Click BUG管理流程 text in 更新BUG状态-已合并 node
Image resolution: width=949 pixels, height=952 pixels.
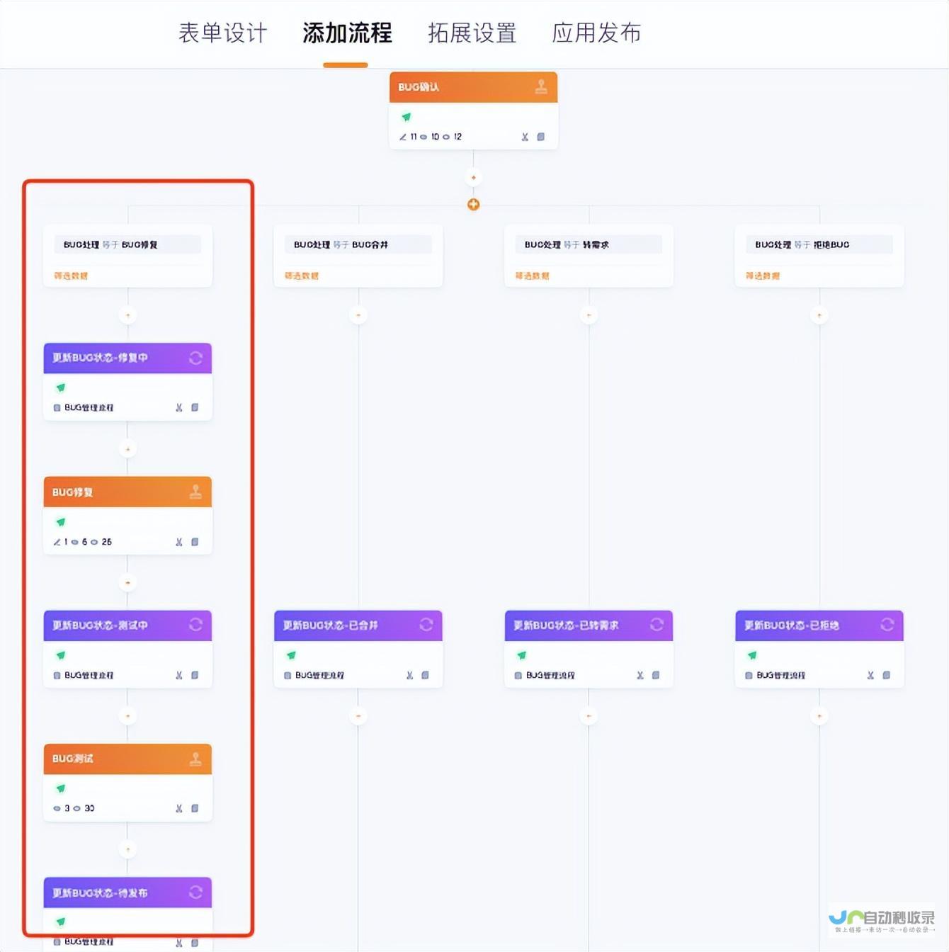tap(319, 676)
